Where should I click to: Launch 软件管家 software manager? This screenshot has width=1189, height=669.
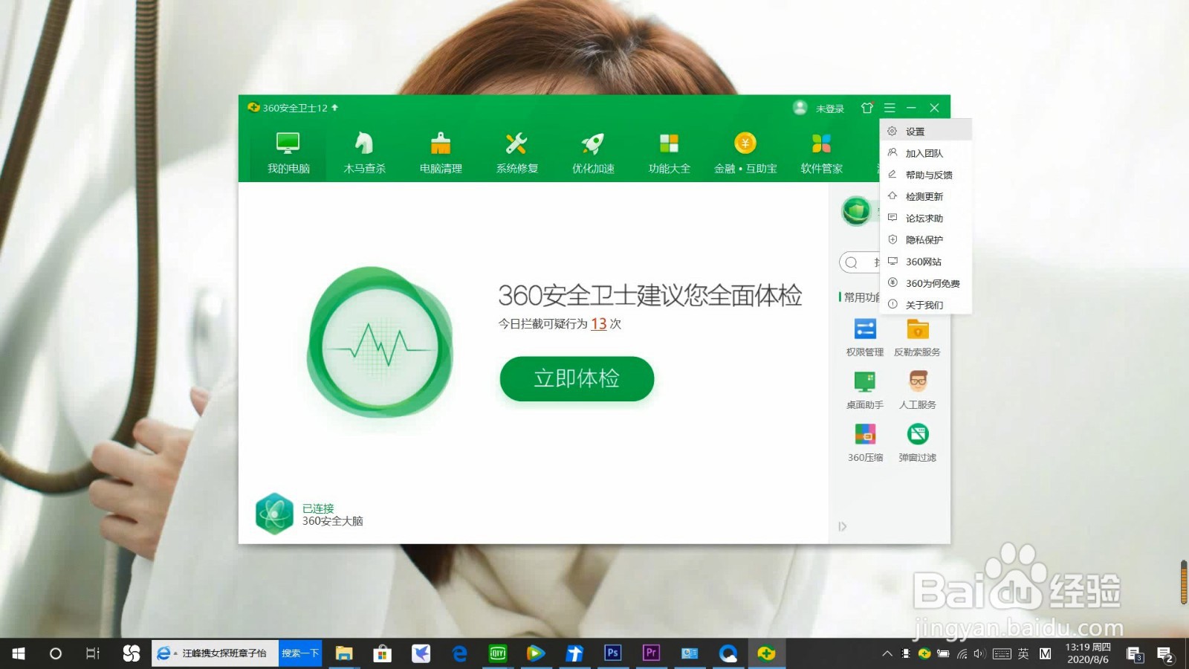(821, 152)
